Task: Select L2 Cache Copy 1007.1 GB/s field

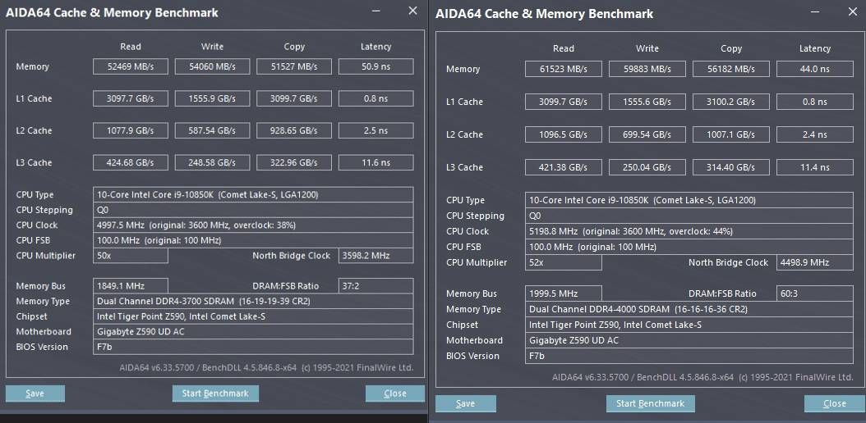Action: [x=731, y=134]
